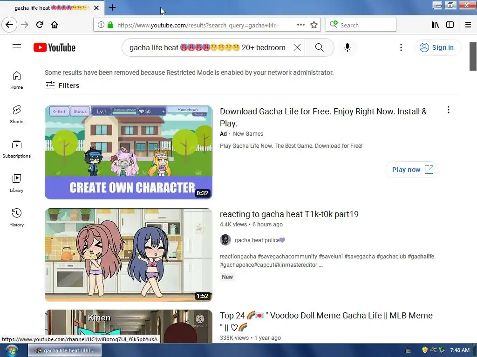Toggle the YouTube guide hamburger menu
477x357 pixels.
click(17, 47)
